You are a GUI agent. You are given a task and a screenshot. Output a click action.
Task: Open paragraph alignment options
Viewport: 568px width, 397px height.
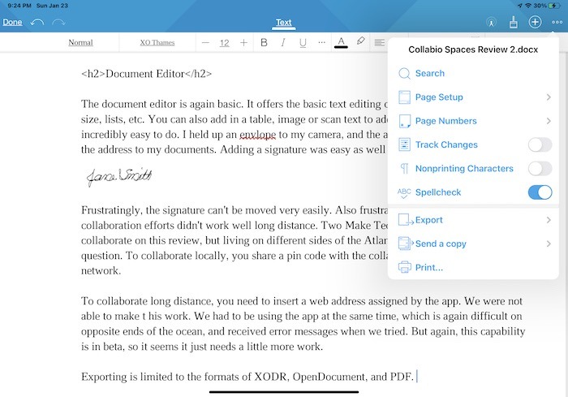pos(379,43)
